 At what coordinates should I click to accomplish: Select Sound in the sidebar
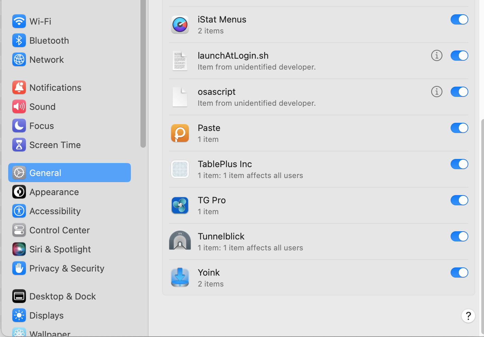pos(70,106)
